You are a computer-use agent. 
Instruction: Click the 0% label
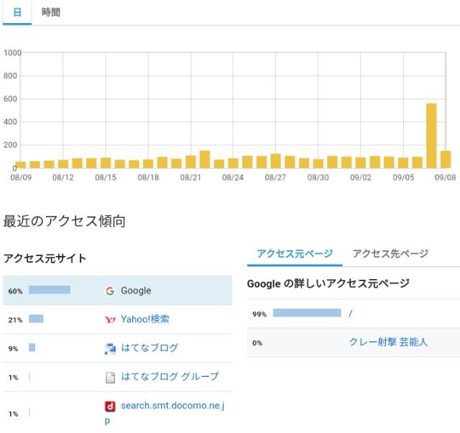pyautogui.click(x=257, y=343)
